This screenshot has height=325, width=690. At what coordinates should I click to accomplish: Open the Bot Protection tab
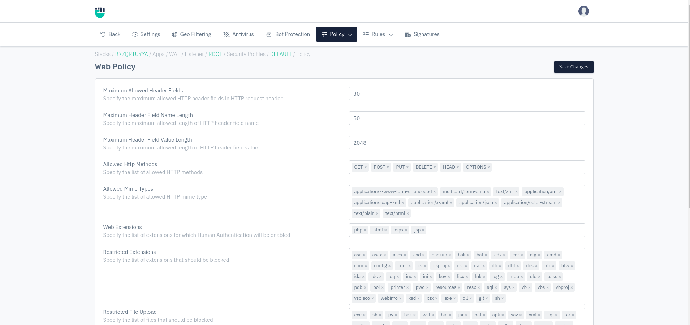point(288,34)
